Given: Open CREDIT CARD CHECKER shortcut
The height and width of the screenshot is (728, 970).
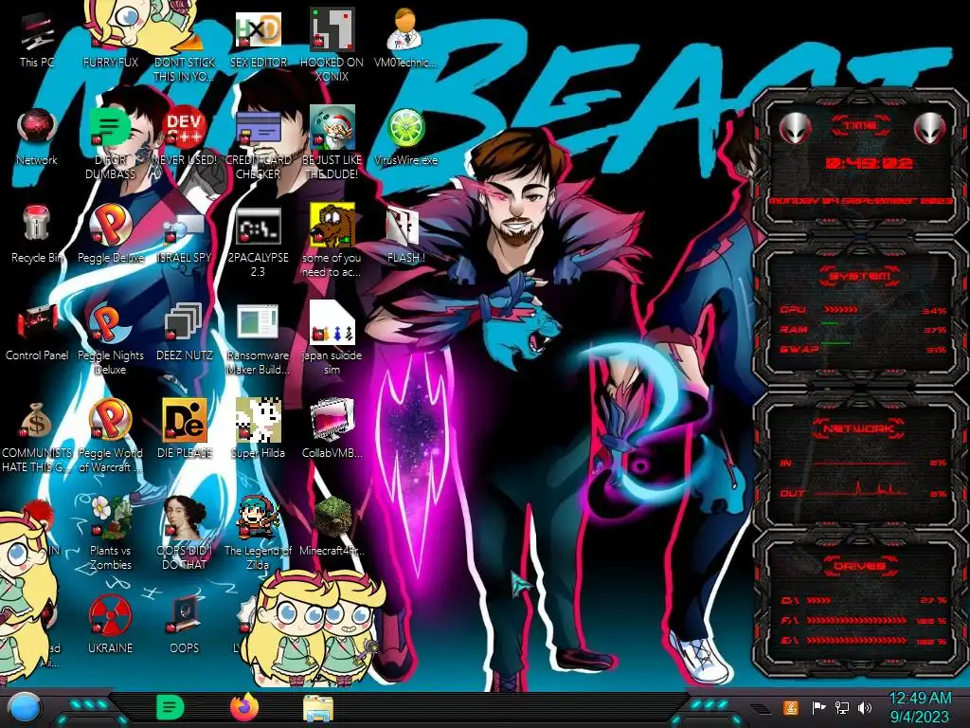Looking at the screenshot, I should [x=258, y=144].
